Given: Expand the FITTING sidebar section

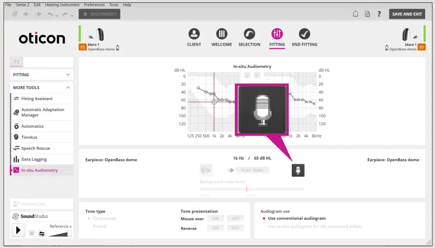Looking at the screenshot, I should 42,75.
